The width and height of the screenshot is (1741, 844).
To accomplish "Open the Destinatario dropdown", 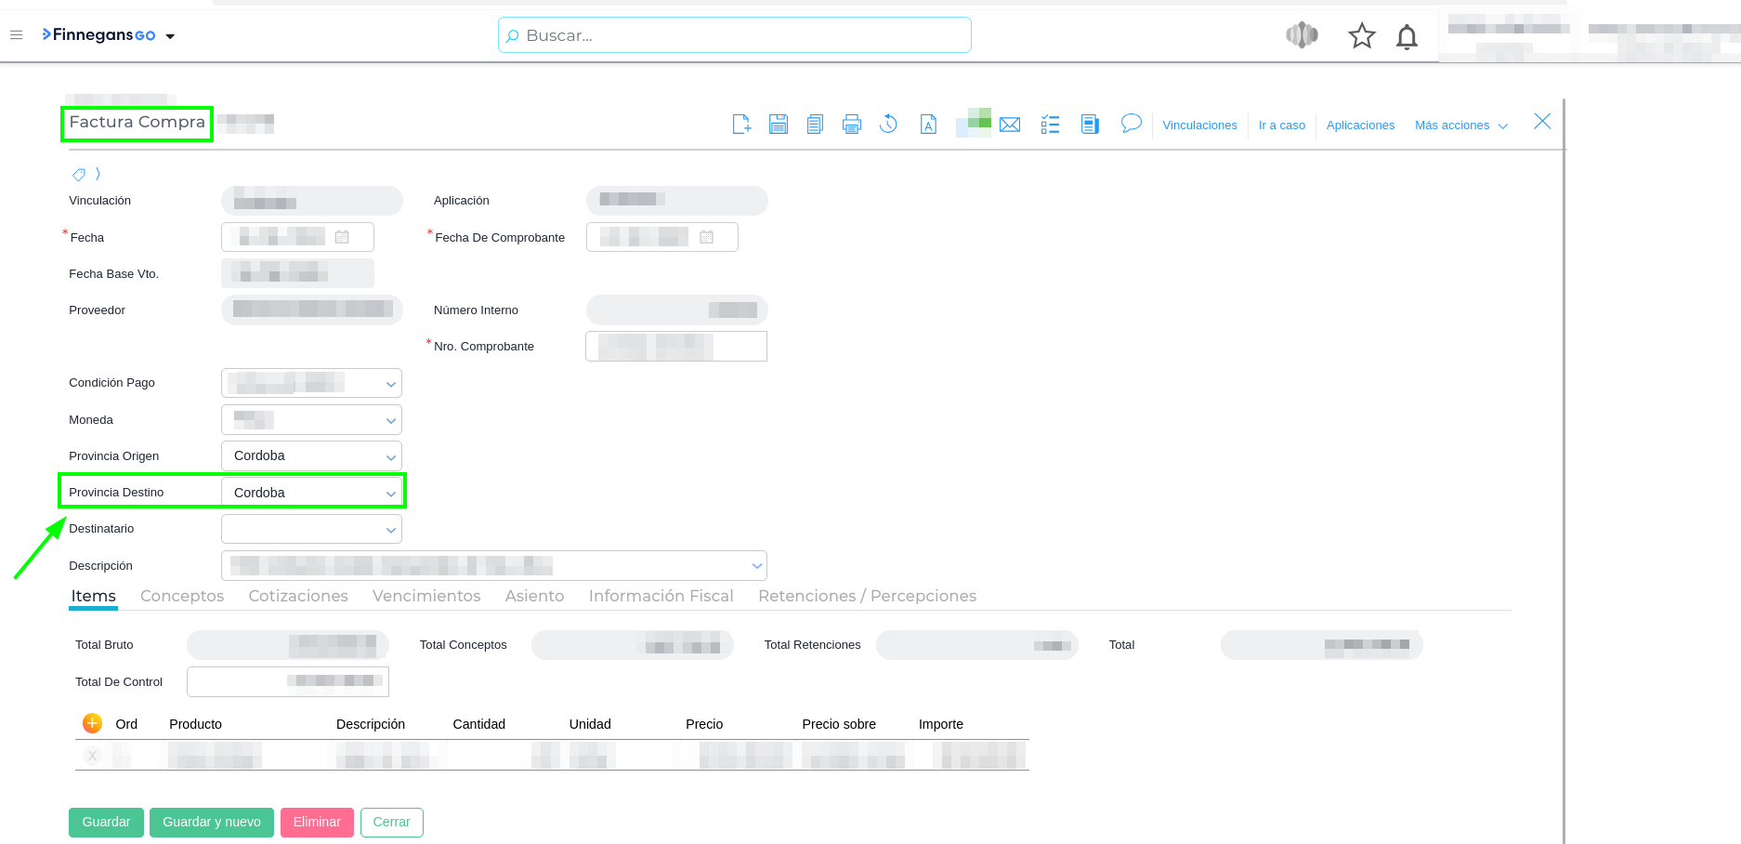I will pos(390,530).
